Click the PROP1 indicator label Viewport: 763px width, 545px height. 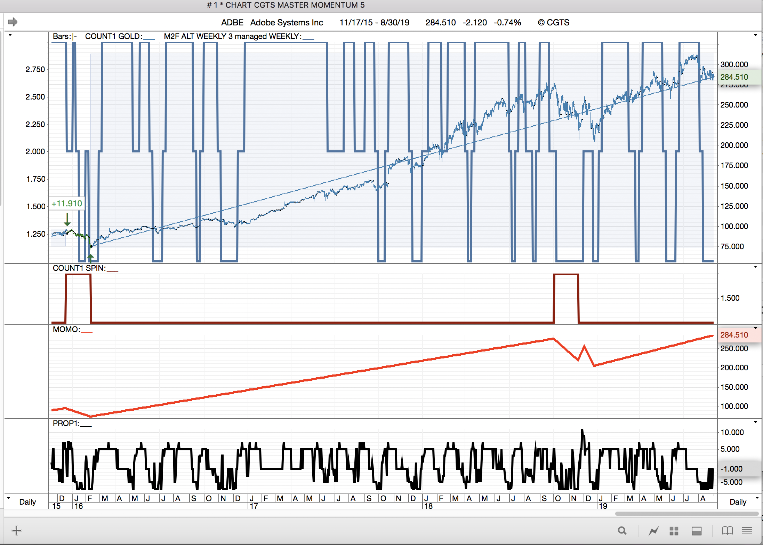[x=66, y=423]
